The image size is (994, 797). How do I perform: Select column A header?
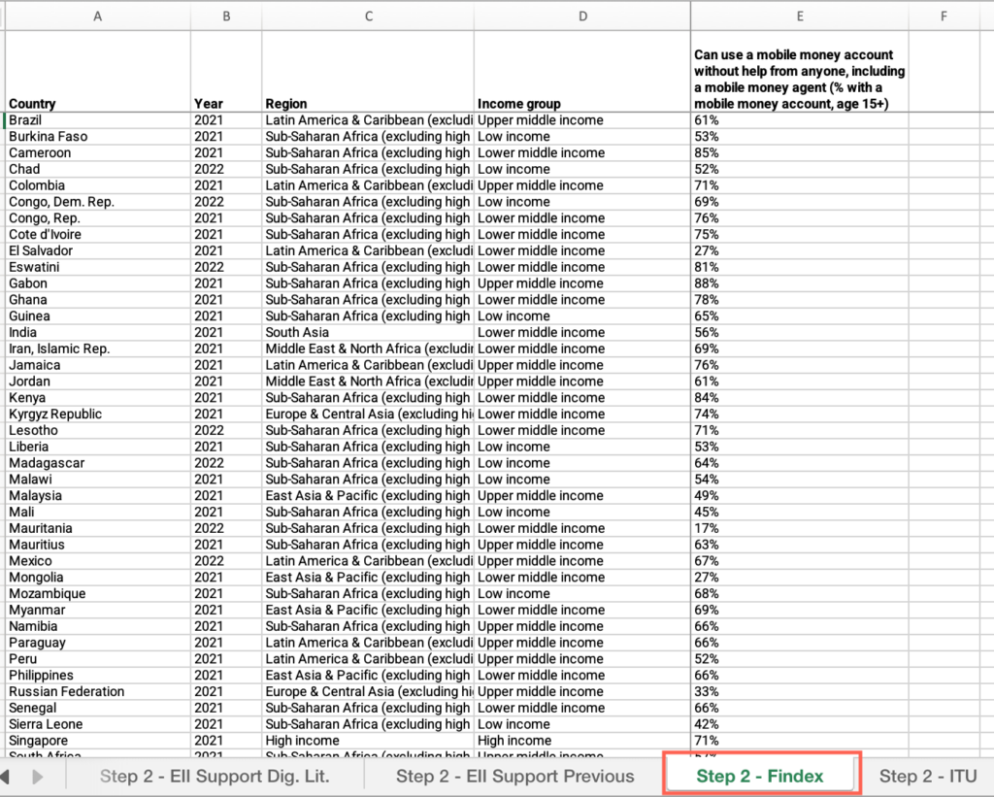98,17
